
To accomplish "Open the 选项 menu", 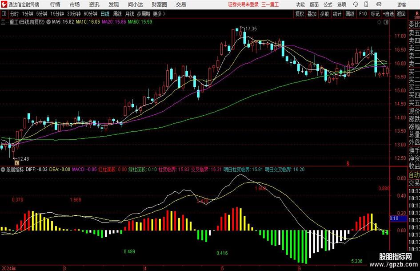I will point(341,4).
